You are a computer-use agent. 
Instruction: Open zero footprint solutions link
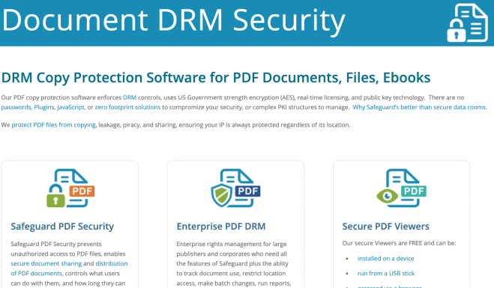pos(127,107)
